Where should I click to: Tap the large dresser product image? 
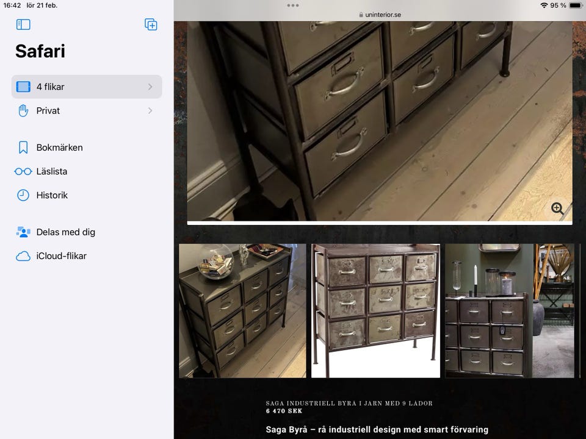(380, 121)
